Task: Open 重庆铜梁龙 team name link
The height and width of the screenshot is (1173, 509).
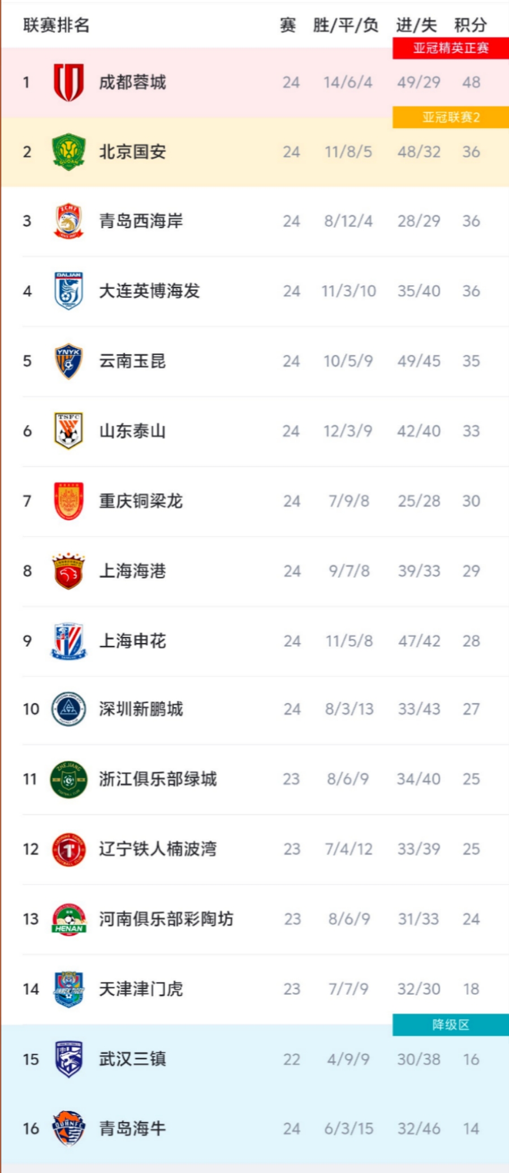Action: click(x=141, y=501)
